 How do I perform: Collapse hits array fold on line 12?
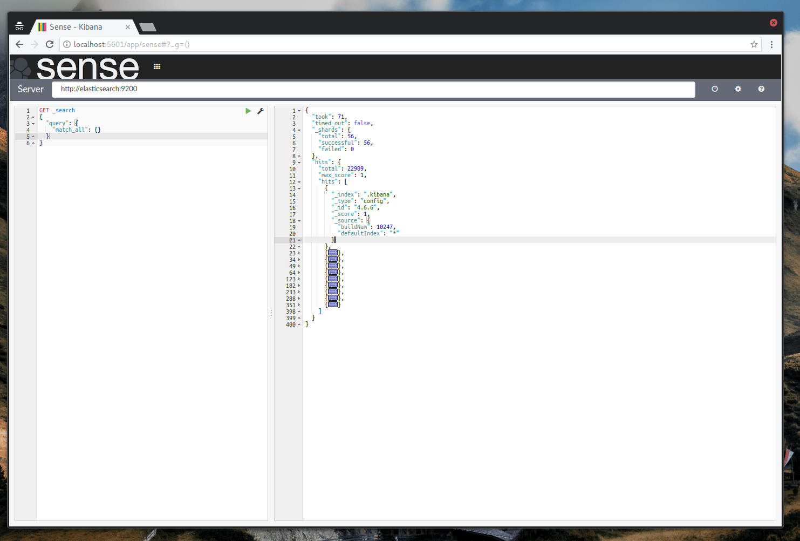click(299, 182)
